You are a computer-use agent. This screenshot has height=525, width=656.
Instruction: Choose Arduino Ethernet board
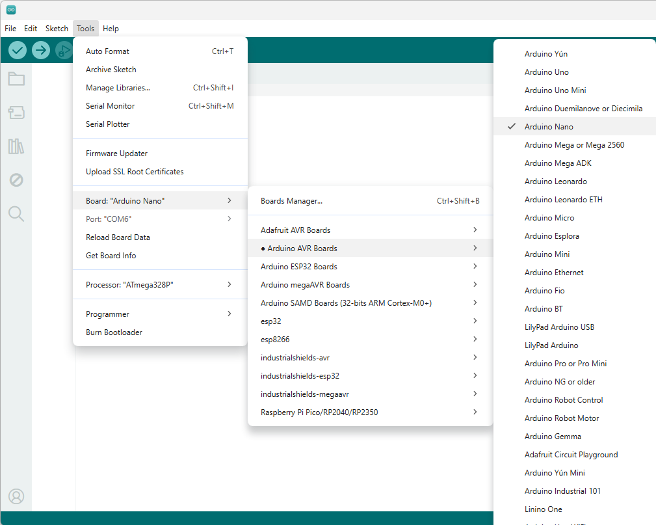click(575, 272)
